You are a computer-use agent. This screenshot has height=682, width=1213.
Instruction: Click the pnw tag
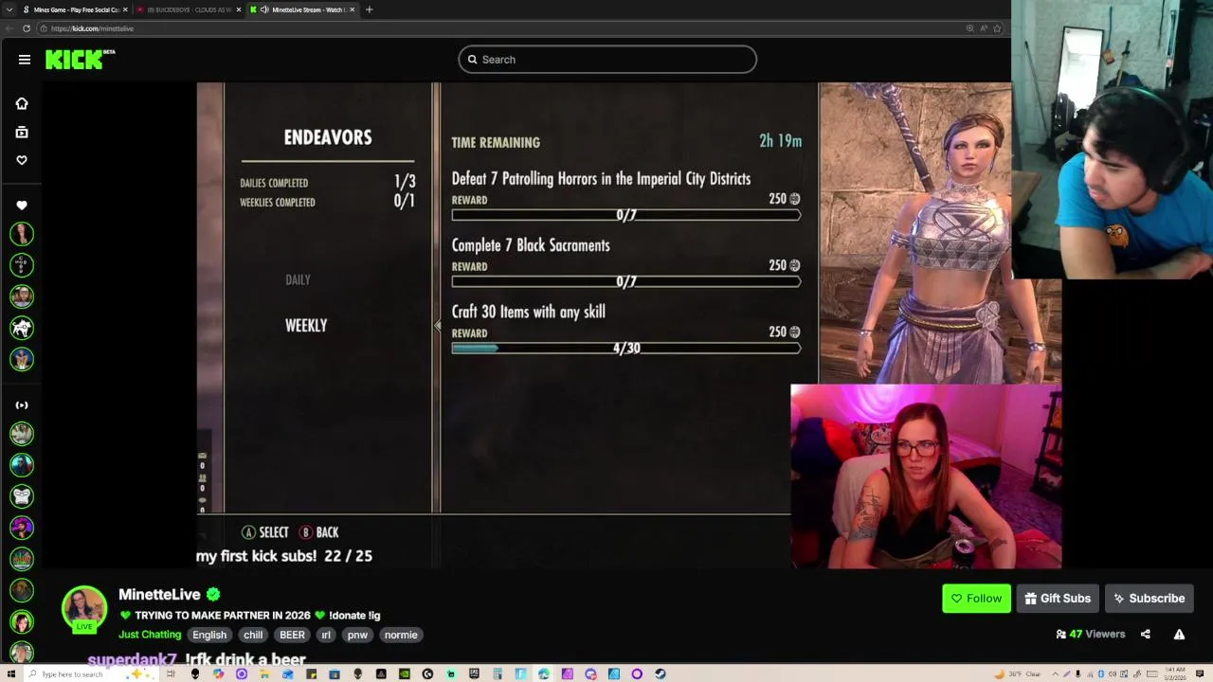coord(357,635)
